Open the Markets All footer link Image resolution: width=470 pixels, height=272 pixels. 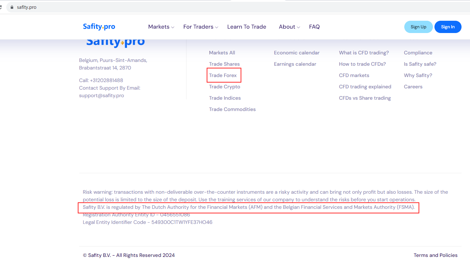pyautogui.click(x=222, y=53)
